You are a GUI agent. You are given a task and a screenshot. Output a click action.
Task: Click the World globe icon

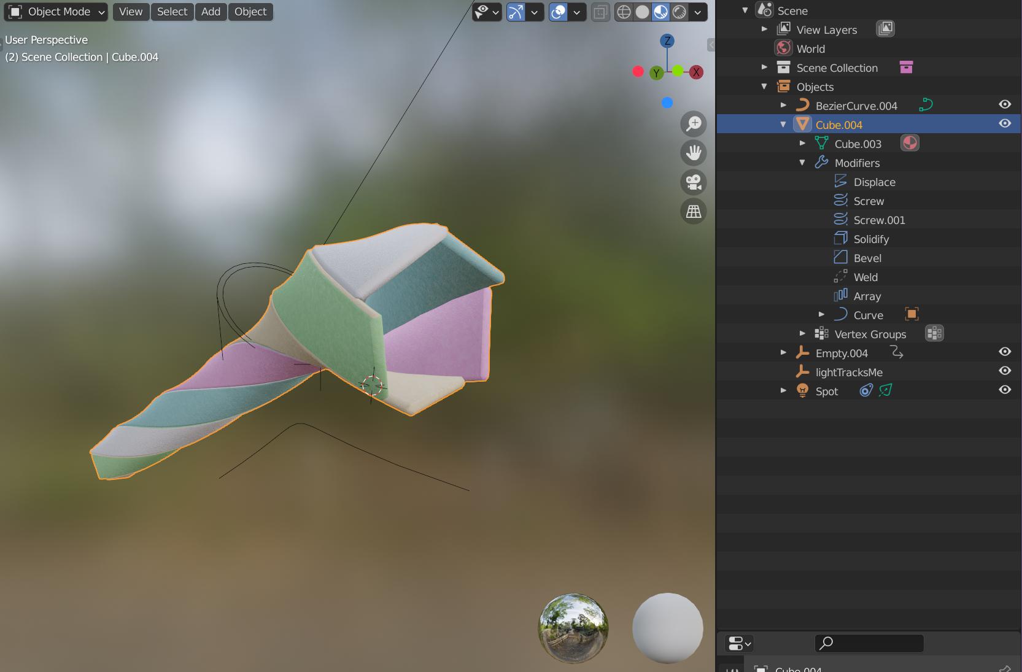point(783,48)
